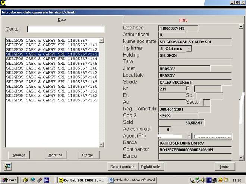
Task: Click the third quick launch icon in taskbar
Action: (x=40, y=180)
